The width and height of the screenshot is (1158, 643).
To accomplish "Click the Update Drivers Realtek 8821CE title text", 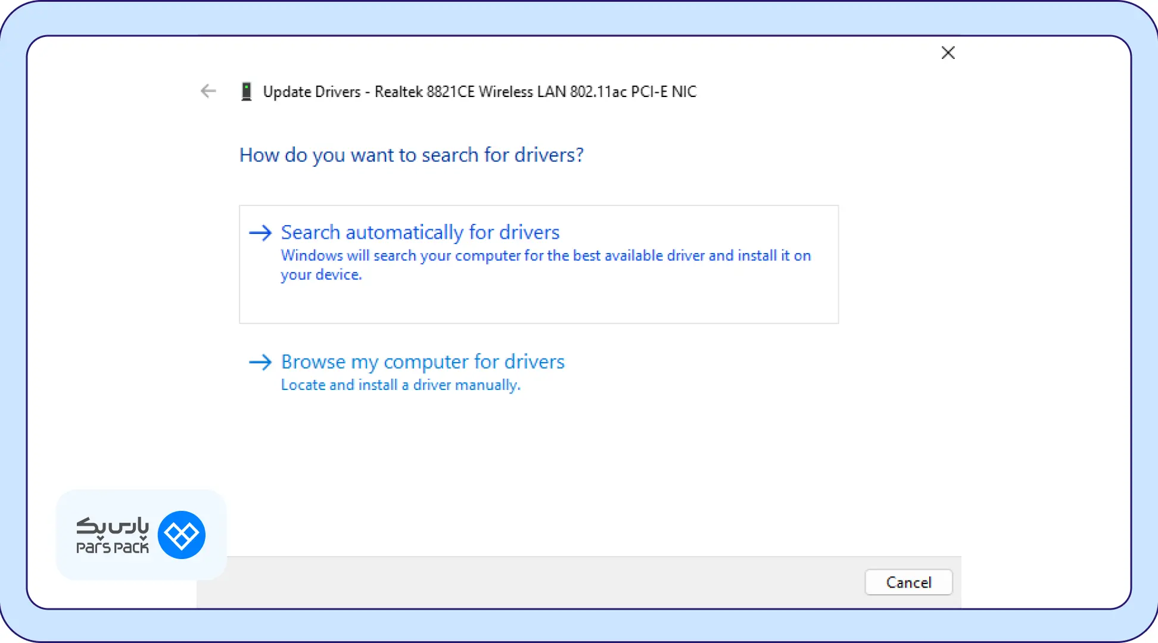I will (480, 92).
